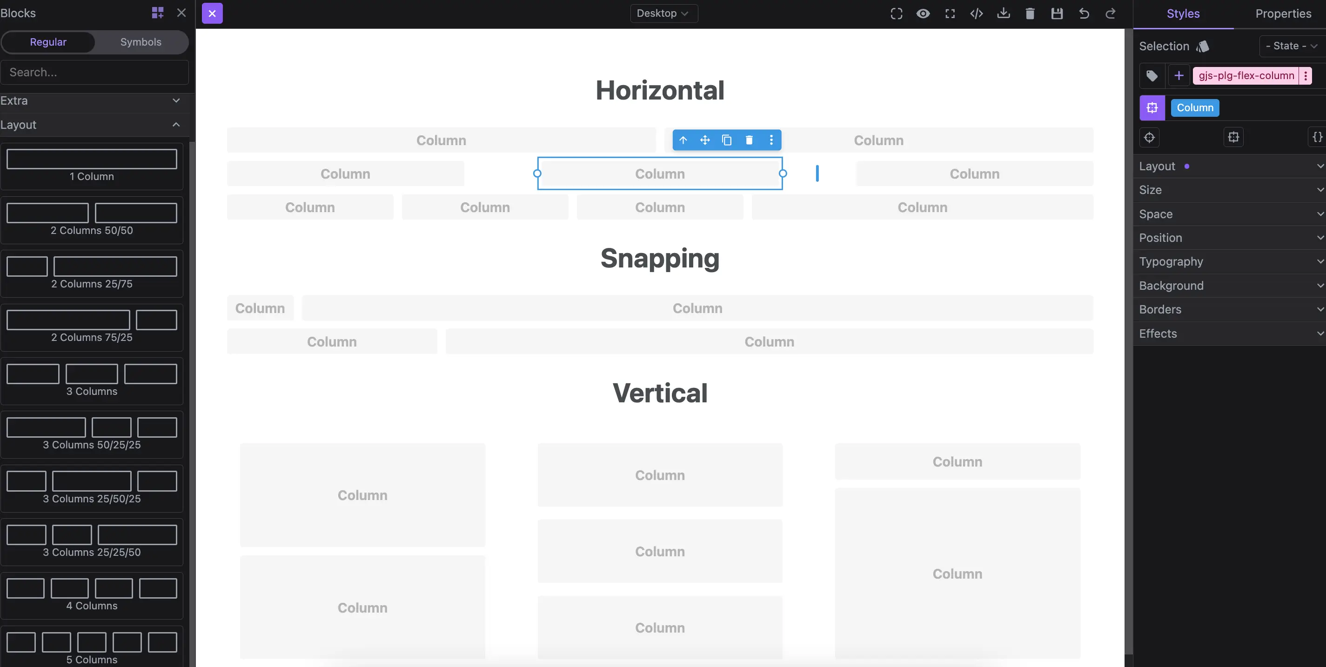
Task: Select the parent of the selected Column
Action: pos(683,140)
